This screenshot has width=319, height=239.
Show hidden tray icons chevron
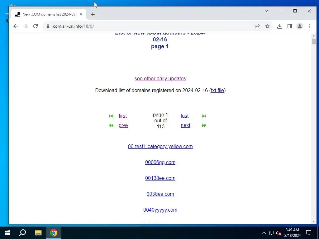click(x=264, y=233)
